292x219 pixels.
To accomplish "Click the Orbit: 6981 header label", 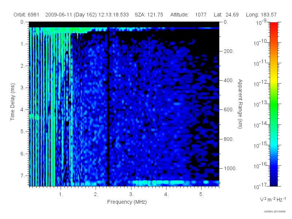I will click(x=26, y=15).
